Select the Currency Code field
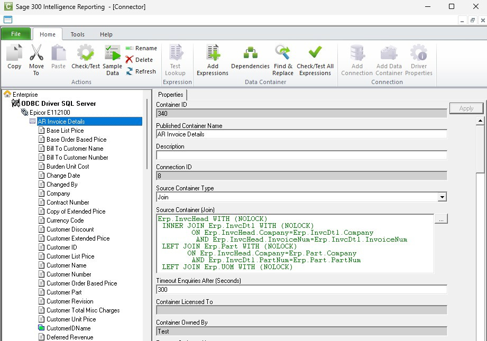 click(x=65, y=220)
